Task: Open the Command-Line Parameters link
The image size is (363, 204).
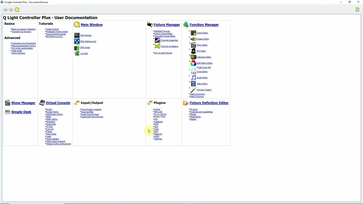Action: point(24,43)
